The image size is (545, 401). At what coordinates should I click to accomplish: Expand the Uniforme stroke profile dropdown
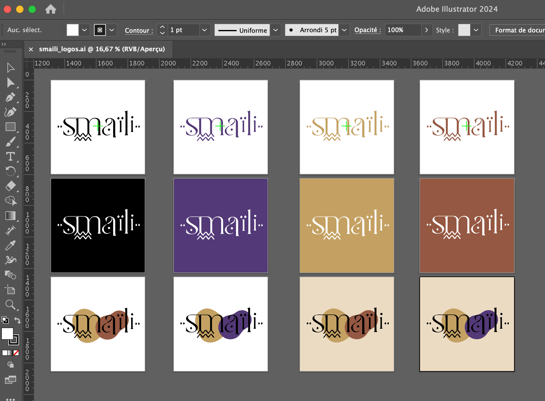point(276,30)
